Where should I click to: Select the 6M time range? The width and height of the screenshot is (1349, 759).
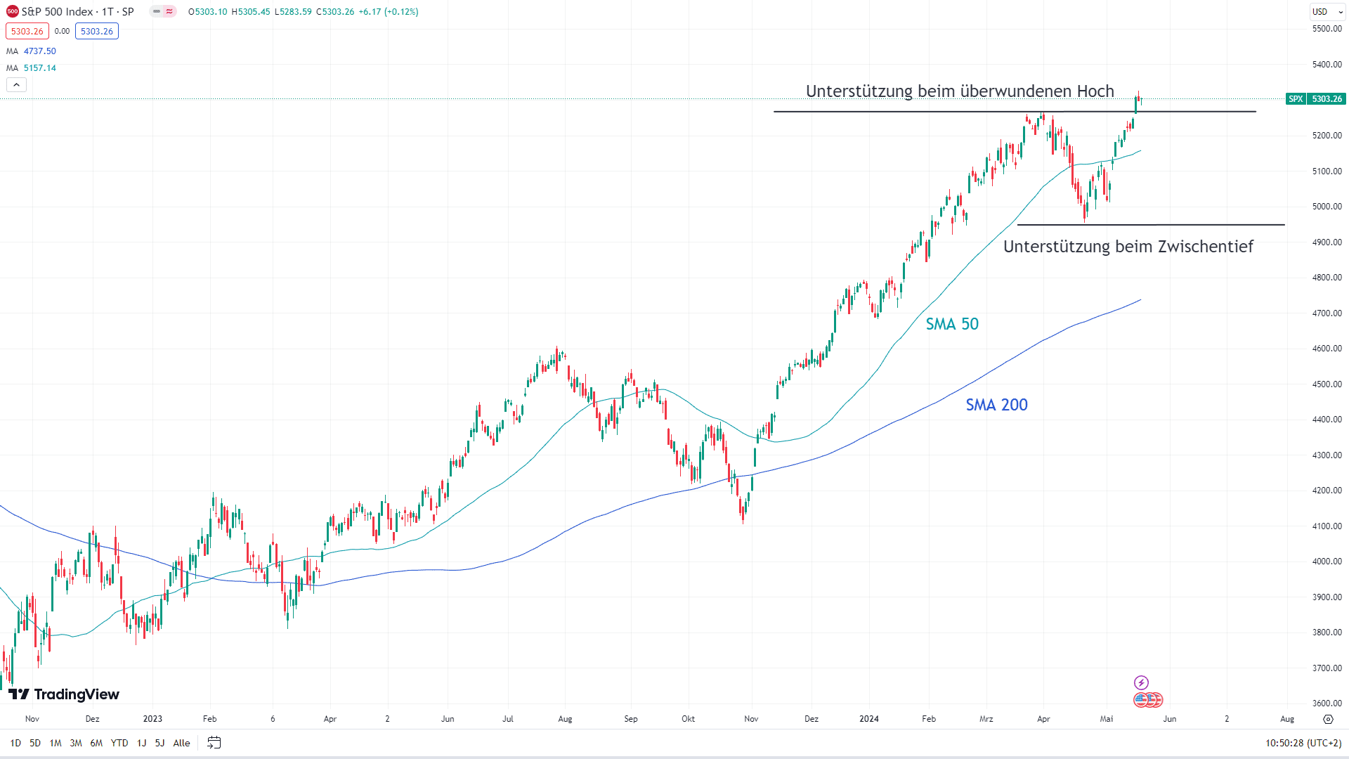pos(96,743)
